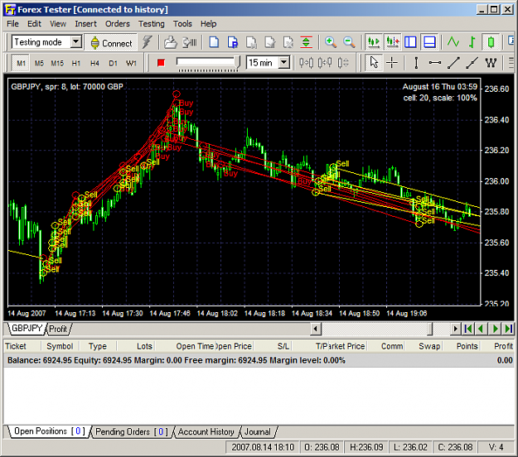518x457 pixels.
Task: Toggle the bottom panel visibility icon
Action: pyautogui.click(x=429, y=42)
